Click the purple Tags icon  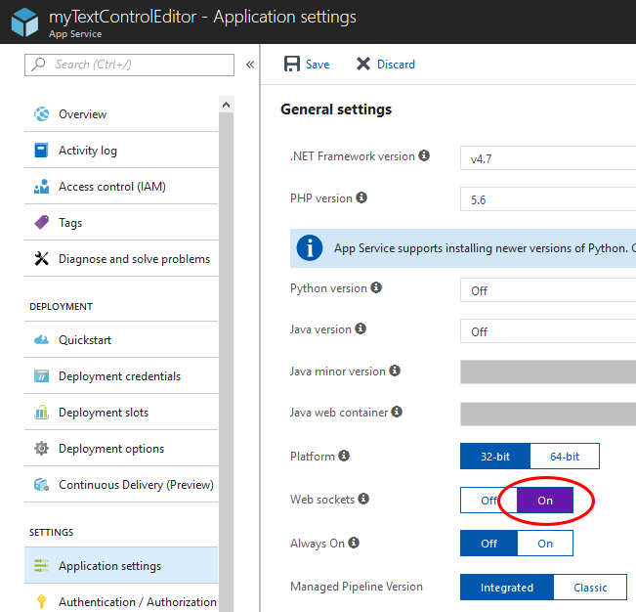pos(41,222)
